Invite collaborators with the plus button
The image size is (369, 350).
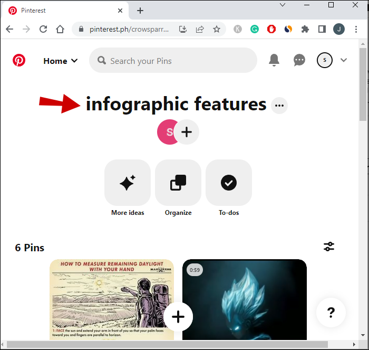tap(187, 132)
